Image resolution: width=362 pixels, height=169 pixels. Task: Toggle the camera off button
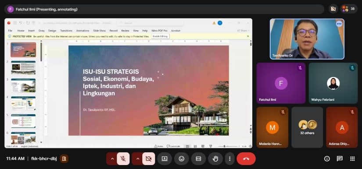click(148, 158)
